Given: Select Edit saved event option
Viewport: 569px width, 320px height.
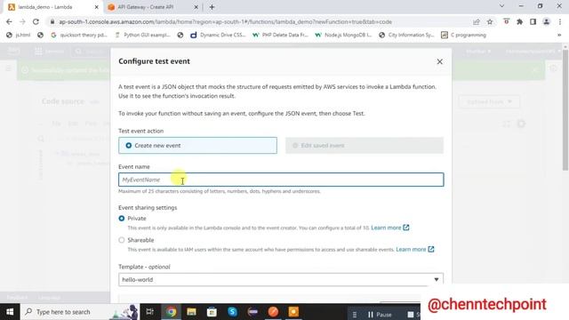Looking at the screenshot, I should (x=365, y=146).
